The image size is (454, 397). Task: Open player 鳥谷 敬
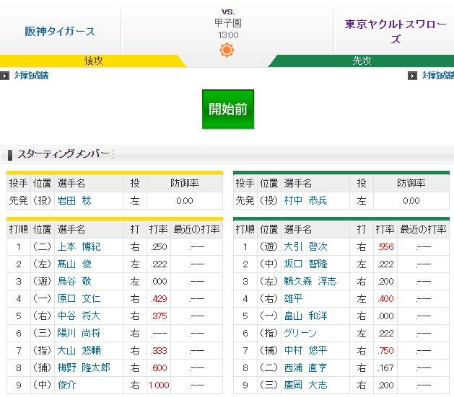click(x=74, y=282)
